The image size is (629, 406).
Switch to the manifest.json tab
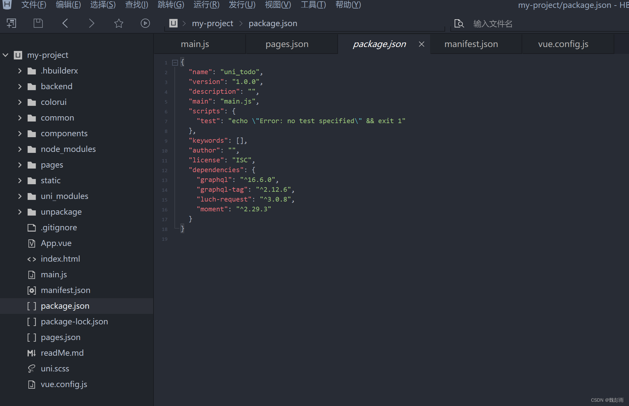tap(471, 44)
